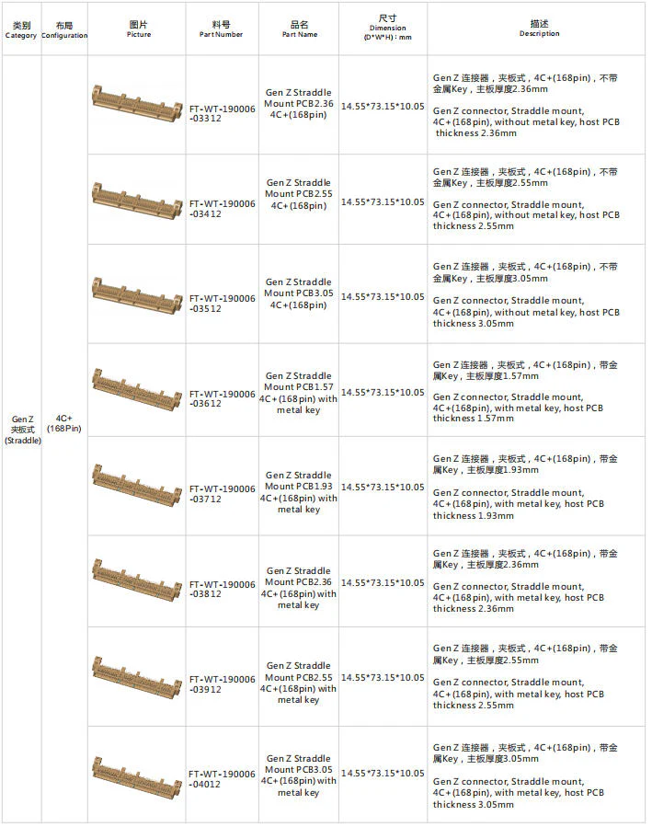Image resolution: width=652 pixels, height=827 pixels.
Task: Click the connector thumbnail for part 03912
Action: click(x=137, y=677)
